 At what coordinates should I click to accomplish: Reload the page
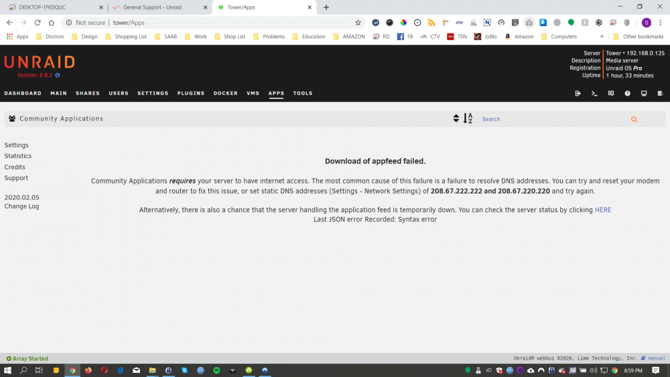click(38, 23)
